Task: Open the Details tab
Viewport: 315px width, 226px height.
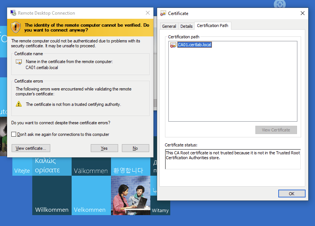Action: click(x=186, y=26)
